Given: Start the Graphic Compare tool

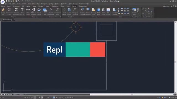Looking at the screenshot, I should [x=82, y=12].
